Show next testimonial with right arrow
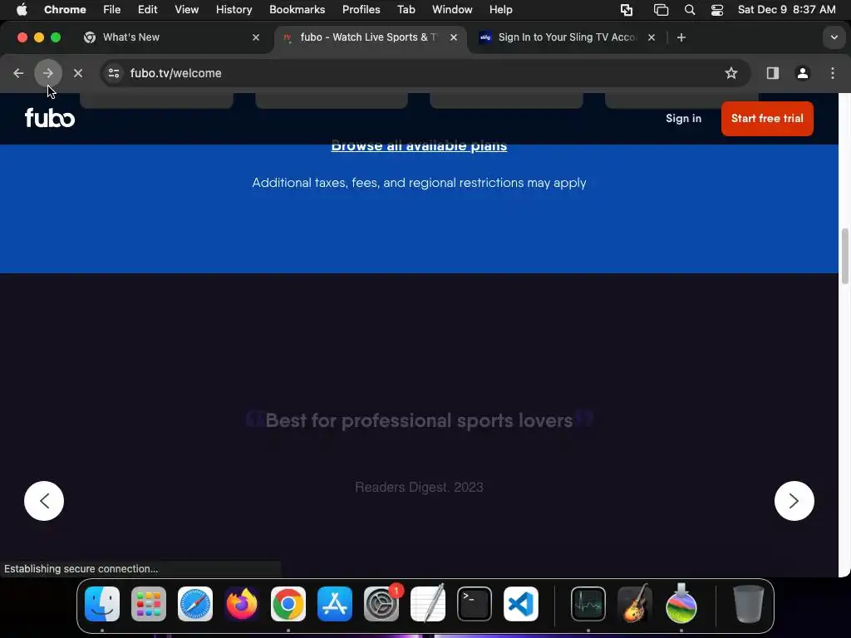Screen dimensions: 851x638 click(x=794, y=501)
